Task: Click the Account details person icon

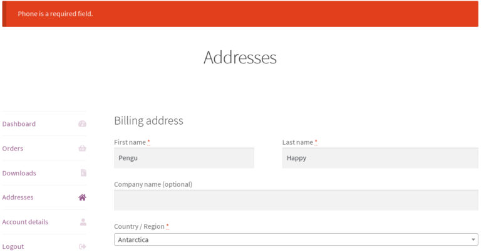Action: click(x=83, y=222)
